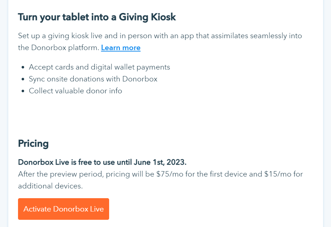Click the bold 'Donorbox Live is free' line

[x=102, y=162]
